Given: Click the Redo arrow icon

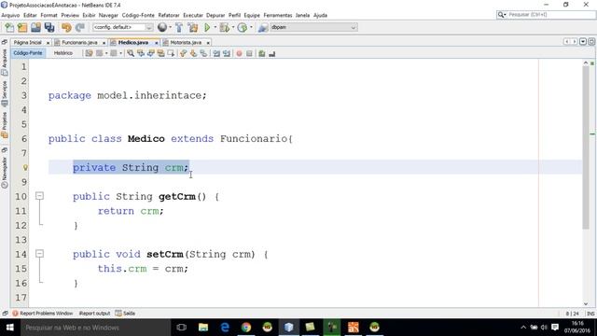Looking at the screenshot, I should coord(80,27).
